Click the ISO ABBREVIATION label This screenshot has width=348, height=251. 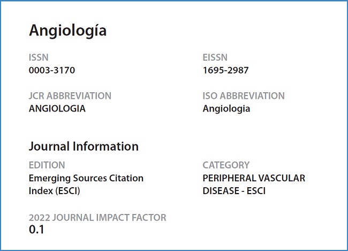point(244,96)
